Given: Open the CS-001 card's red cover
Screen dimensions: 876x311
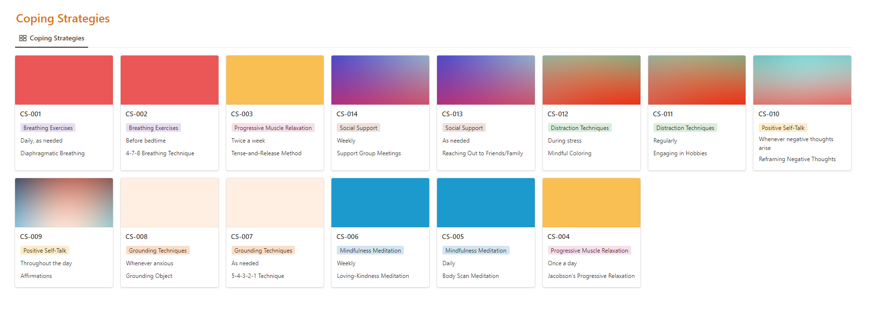Looking at the screenshot, I should (64, 80).
